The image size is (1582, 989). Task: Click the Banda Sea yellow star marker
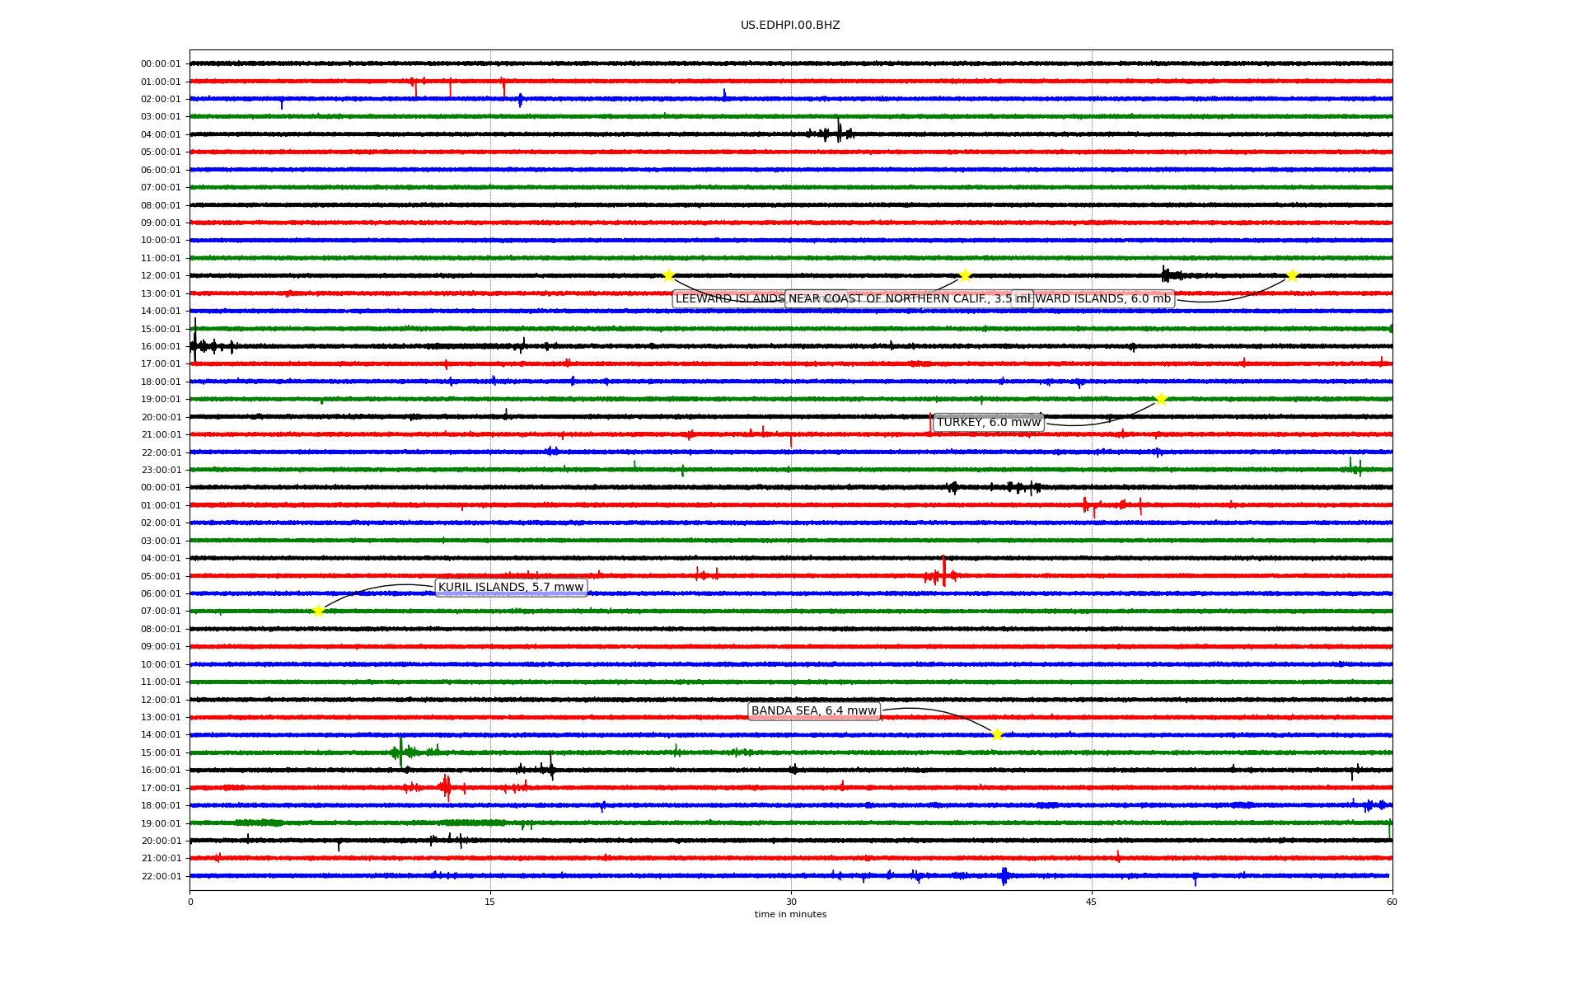click(997, 734)
